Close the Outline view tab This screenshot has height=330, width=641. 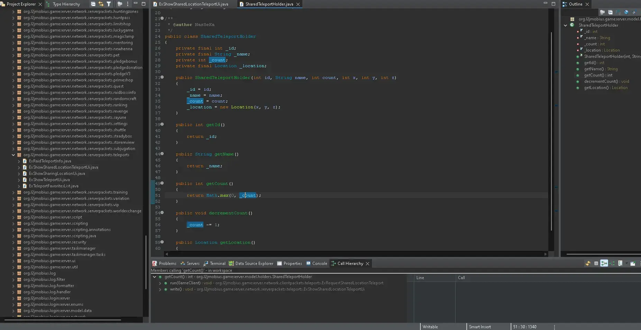[x=587, y=4]
